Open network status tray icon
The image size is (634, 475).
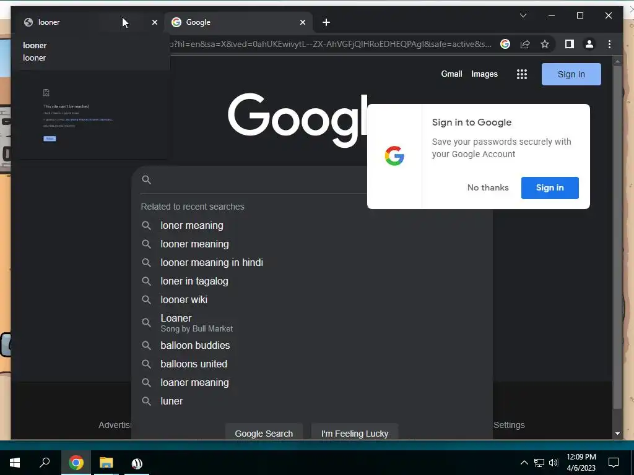pos(539,463)
